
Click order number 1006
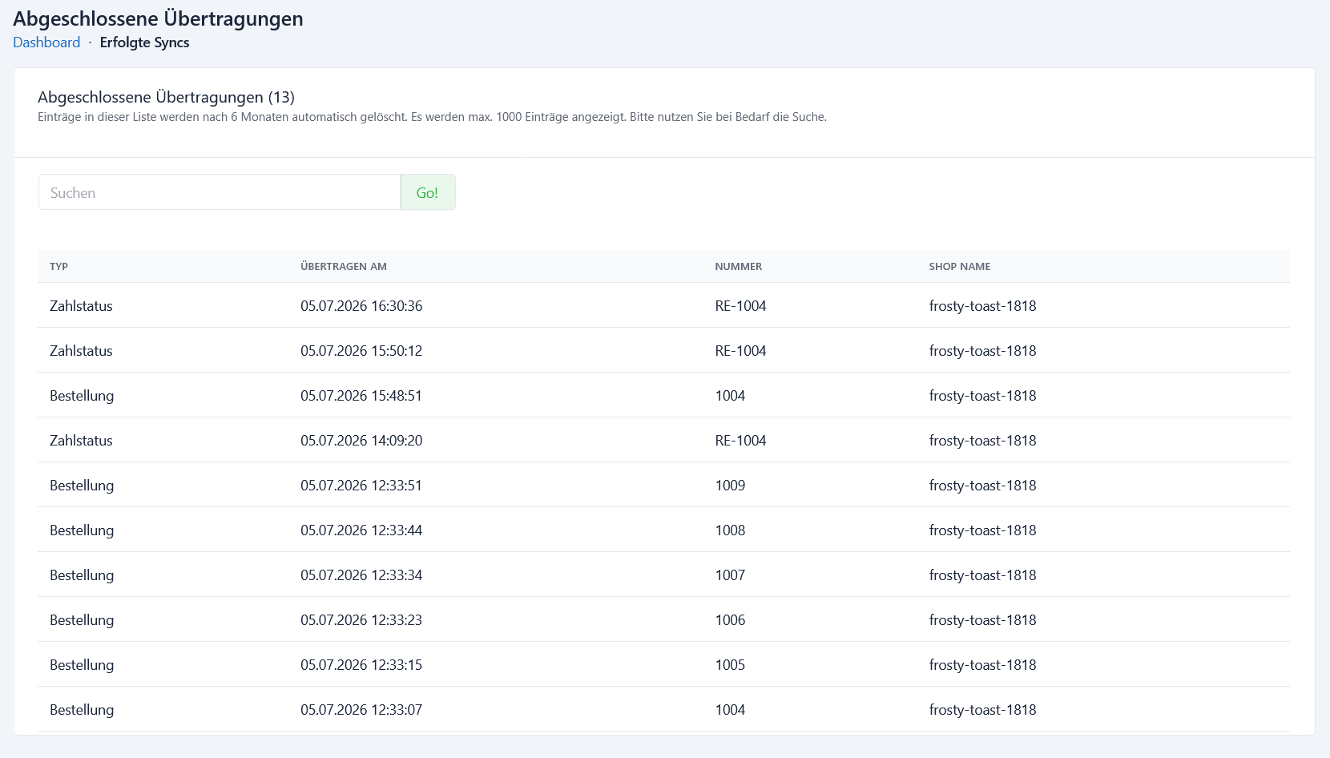(x=730, y=620)
